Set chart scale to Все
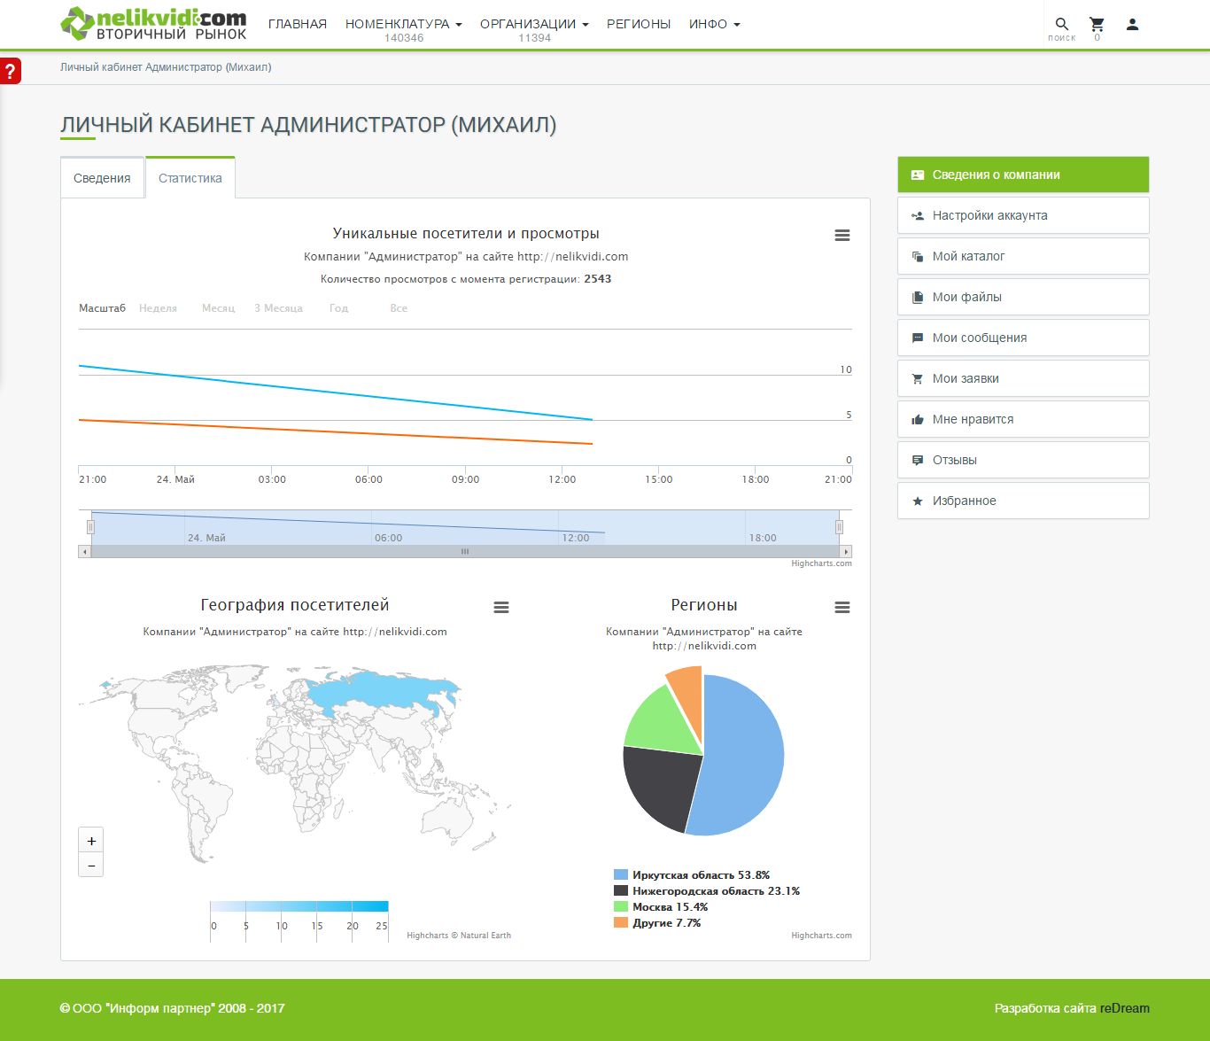 coord(399,308)
